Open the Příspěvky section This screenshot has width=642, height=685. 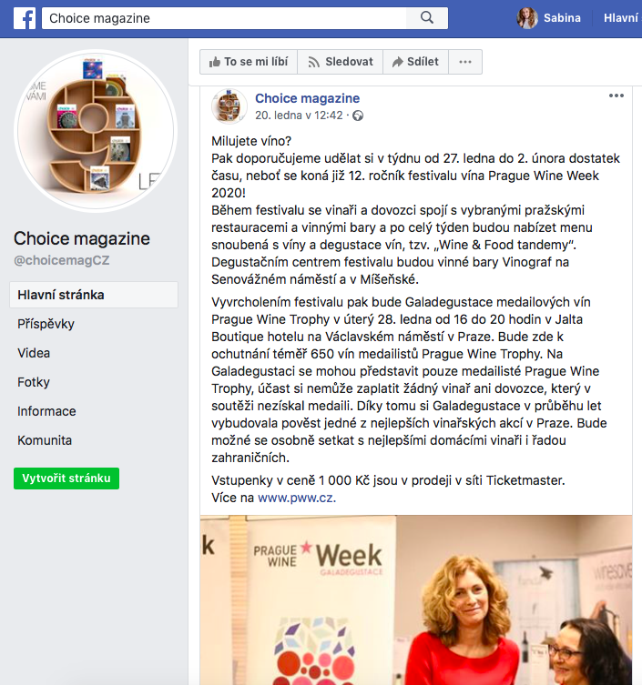pos(46,324)
